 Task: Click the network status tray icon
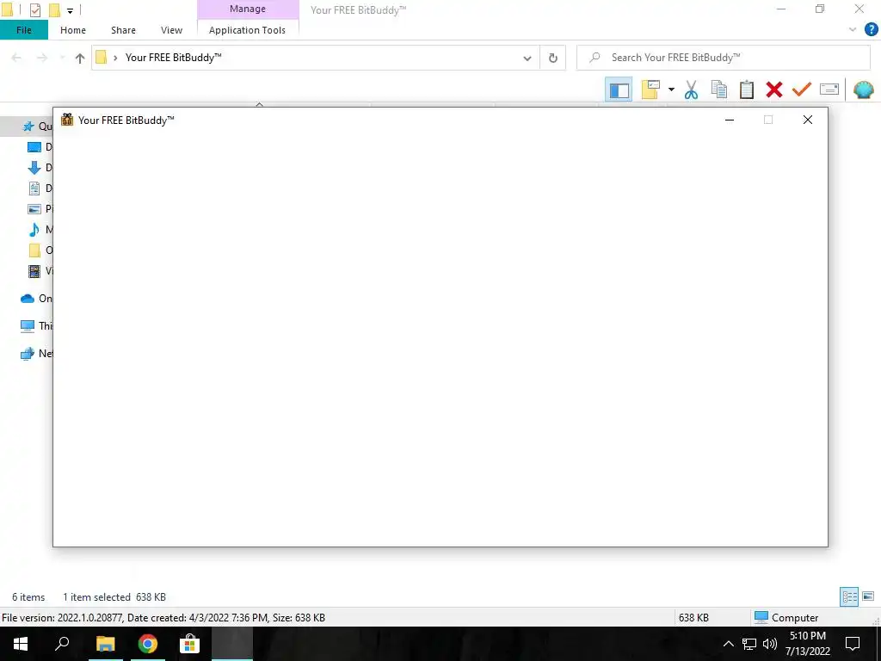[749, 644]
